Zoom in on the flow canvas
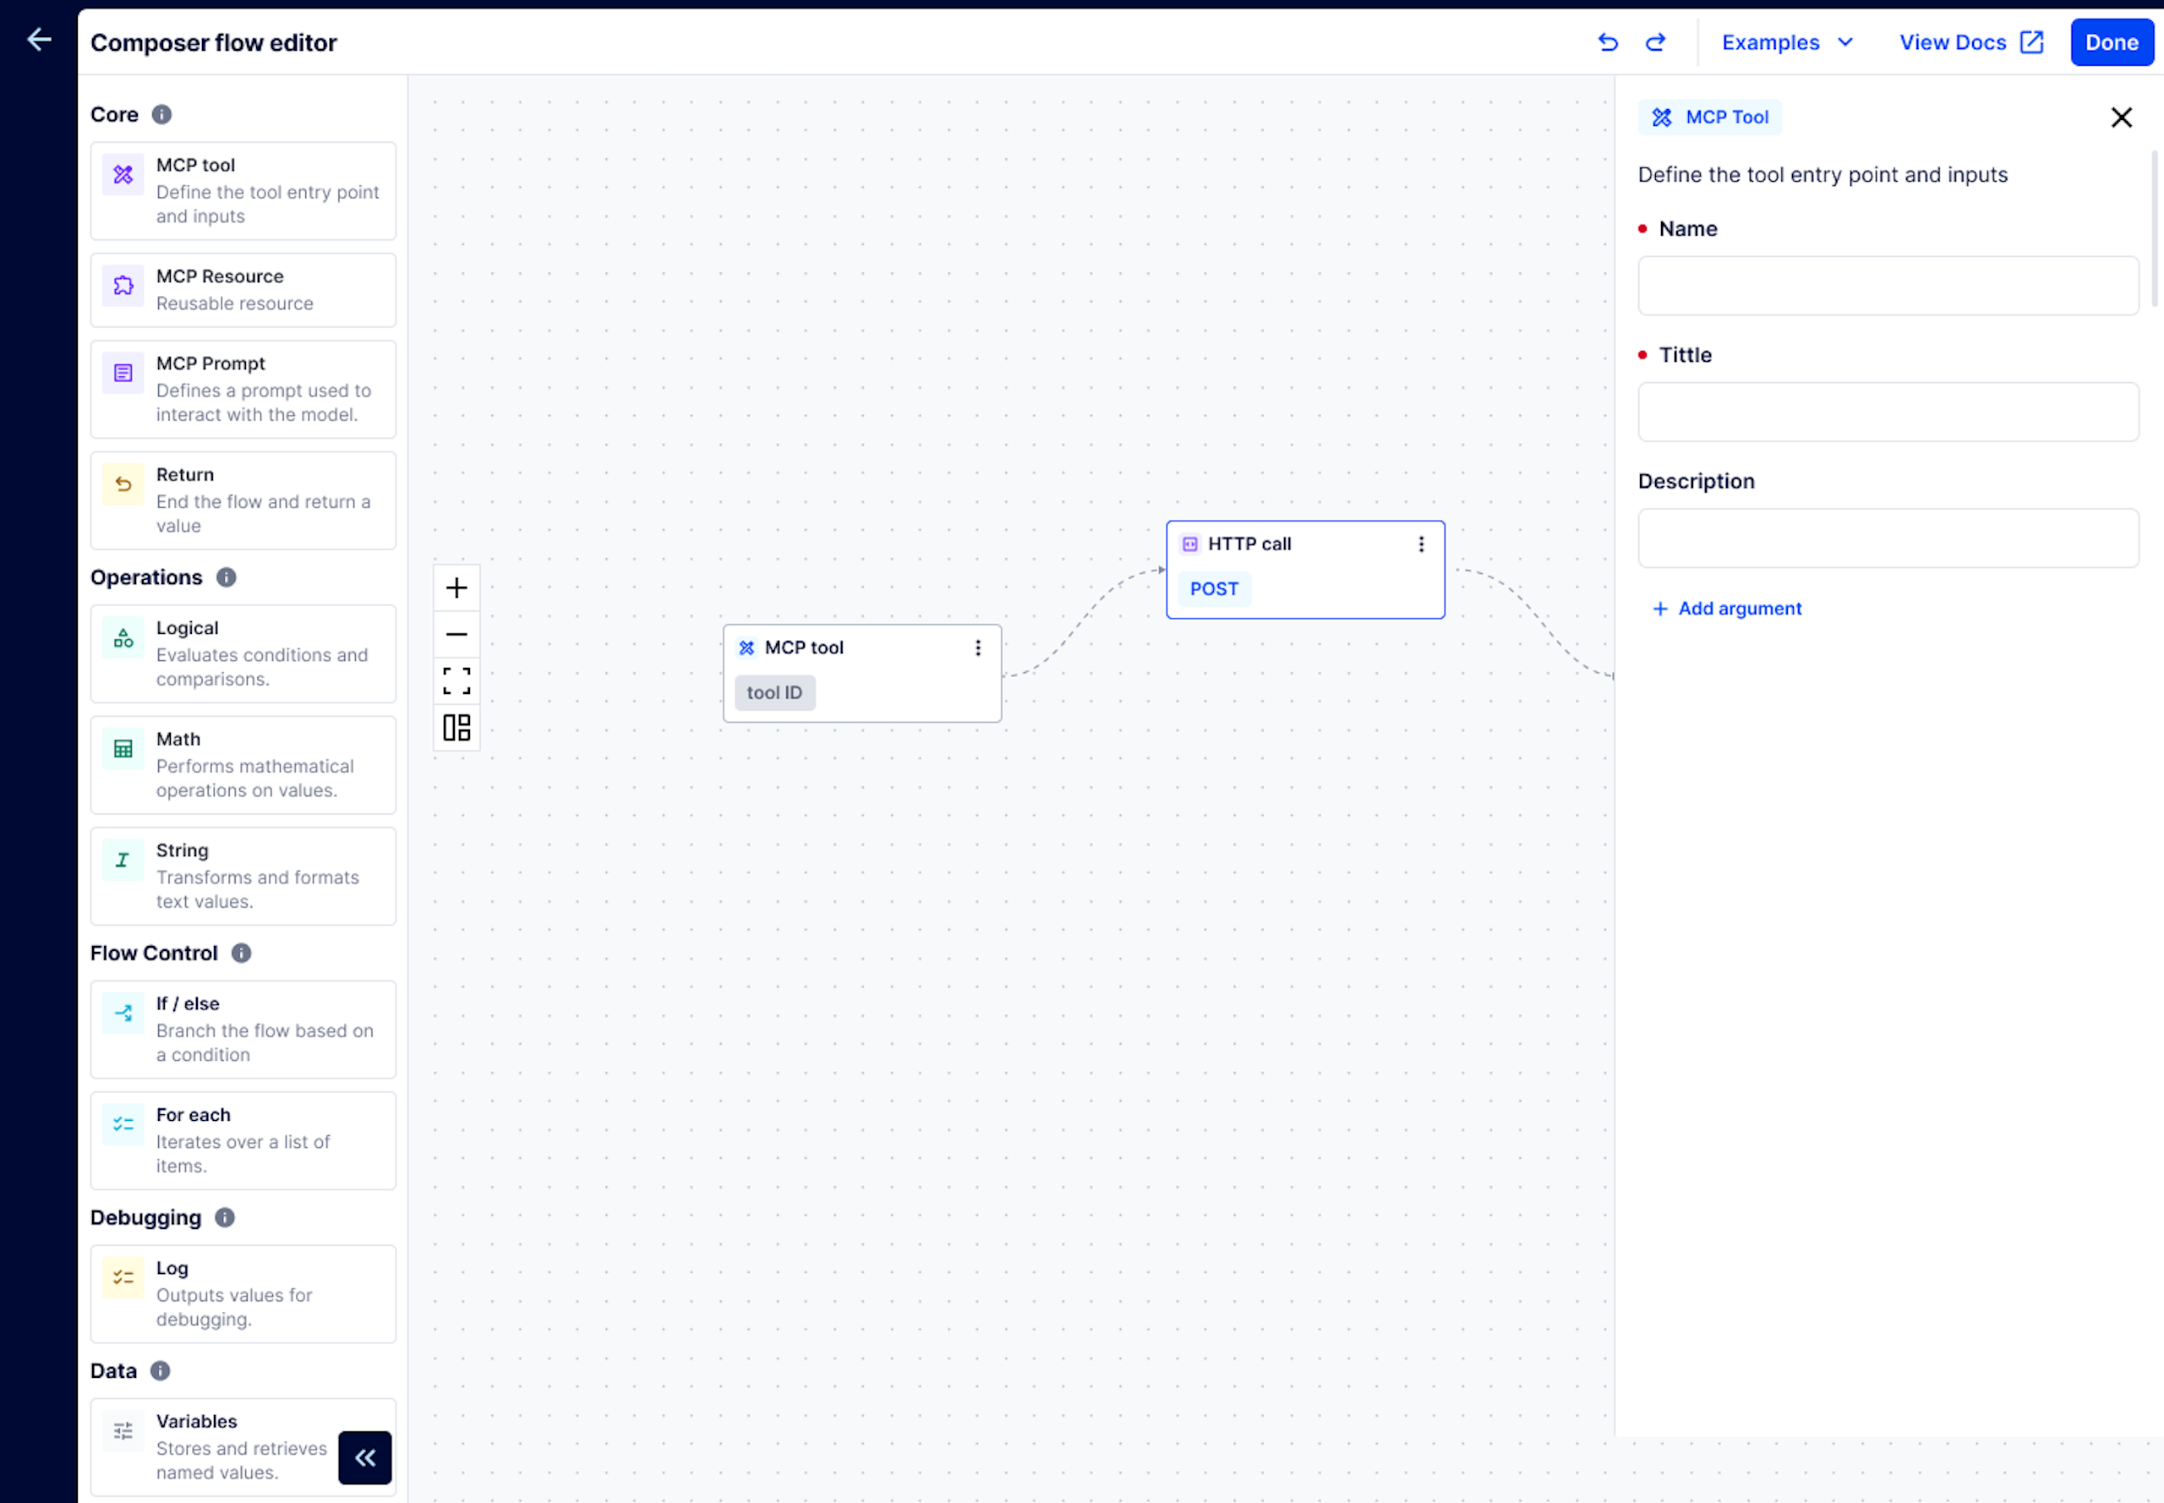The image size is (2164, 1503). [456, 588]
